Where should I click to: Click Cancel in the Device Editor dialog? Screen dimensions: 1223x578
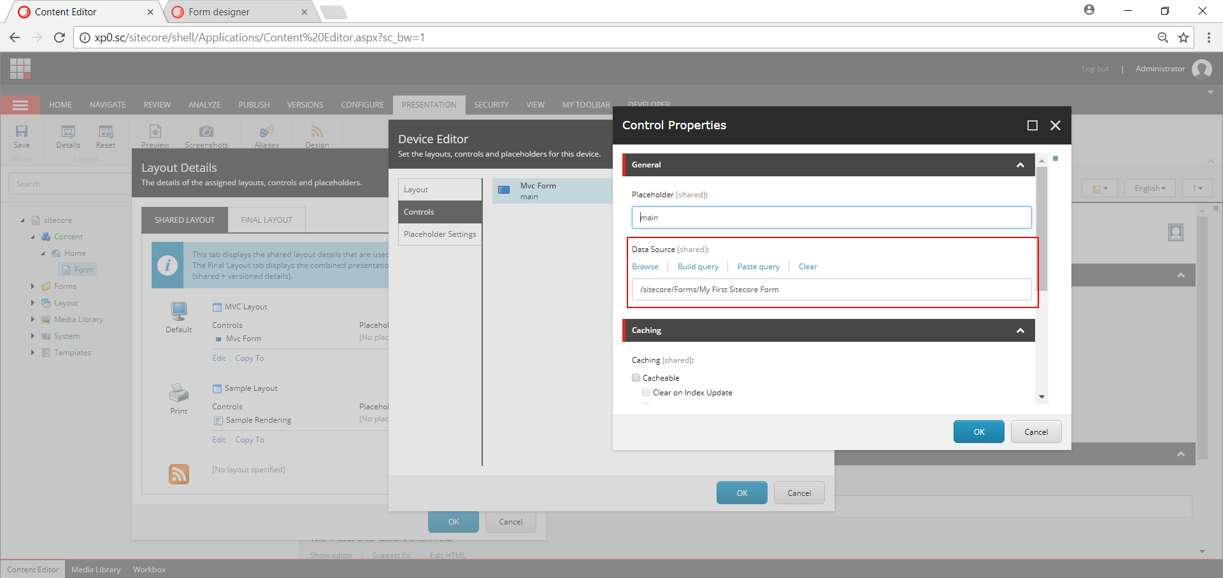(799, 493)
